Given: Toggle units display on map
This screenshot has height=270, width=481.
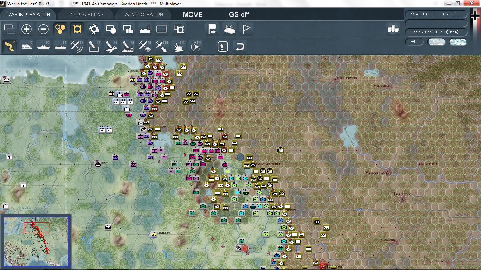Looking at the screenshot, I should tap(10, 29).
